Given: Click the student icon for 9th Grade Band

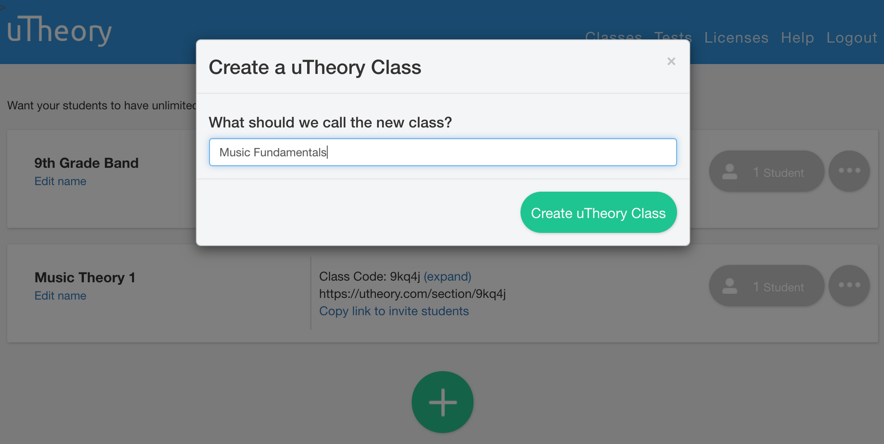Looking at the screenshot, I should (730, 171).
